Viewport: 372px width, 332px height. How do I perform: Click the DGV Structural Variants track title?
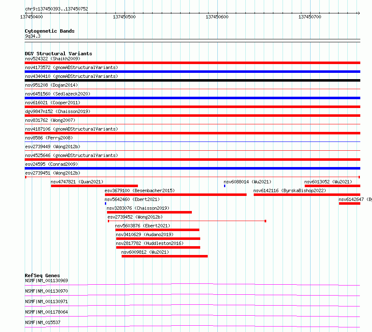pos(59,54)
